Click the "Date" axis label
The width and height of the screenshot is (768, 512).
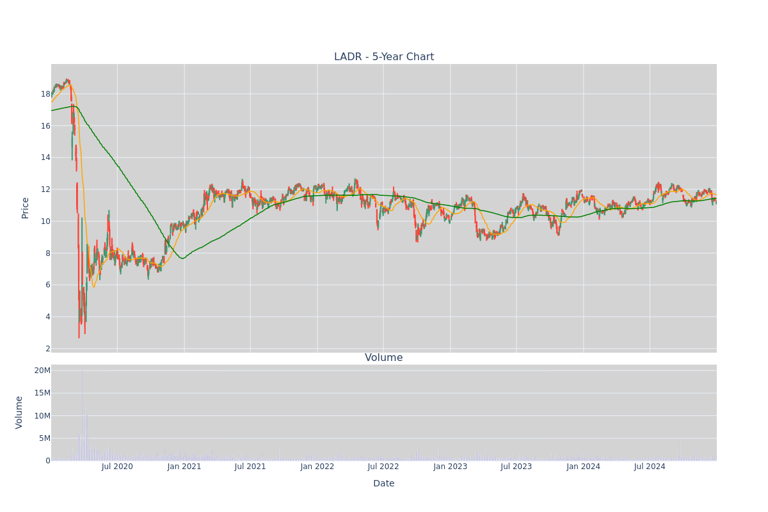384,484
